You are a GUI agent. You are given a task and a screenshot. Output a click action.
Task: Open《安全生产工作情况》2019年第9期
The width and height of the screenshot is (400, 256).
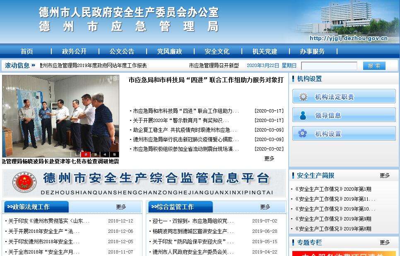click(333, 219)
